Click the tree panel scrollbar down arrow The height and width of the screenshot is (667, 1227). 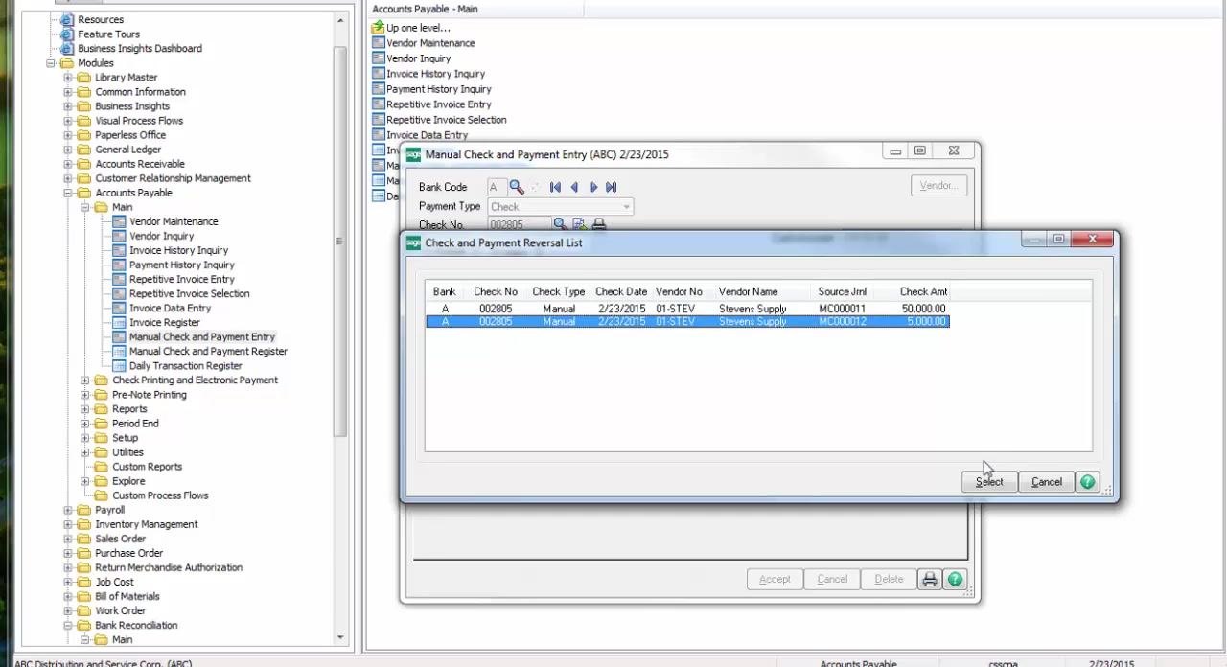coord(340,637)
